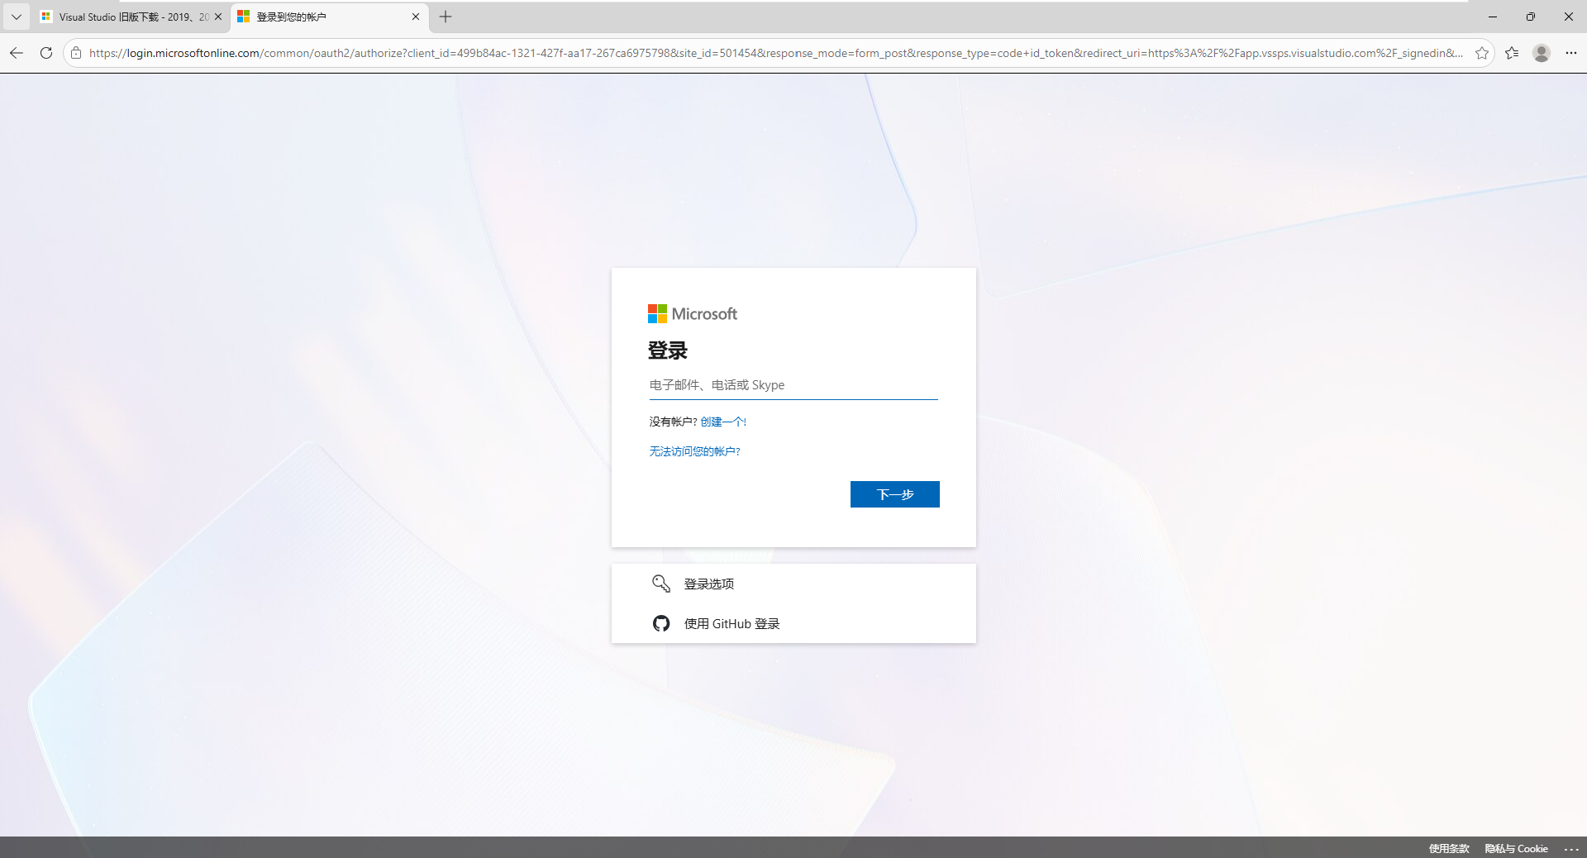Click the 创建一个 account link

pyautogui.click(x=723, y=422)
